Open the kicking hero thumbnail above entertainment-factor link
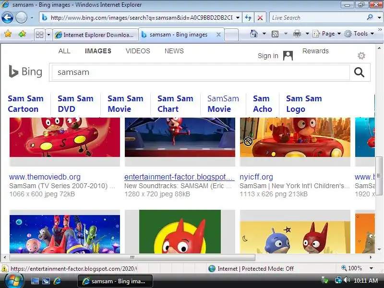 pos(180,137)
